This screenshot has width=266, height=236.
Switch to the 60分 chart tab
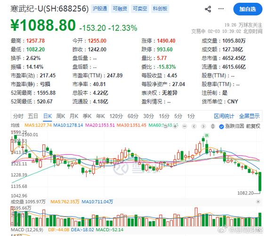(x=133, y=116)
